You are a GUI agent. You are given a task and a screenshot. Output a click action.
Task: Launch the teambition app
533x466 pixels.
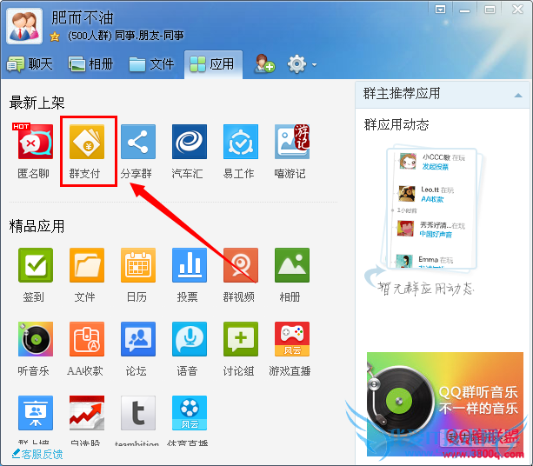click(x=138, y=413)
